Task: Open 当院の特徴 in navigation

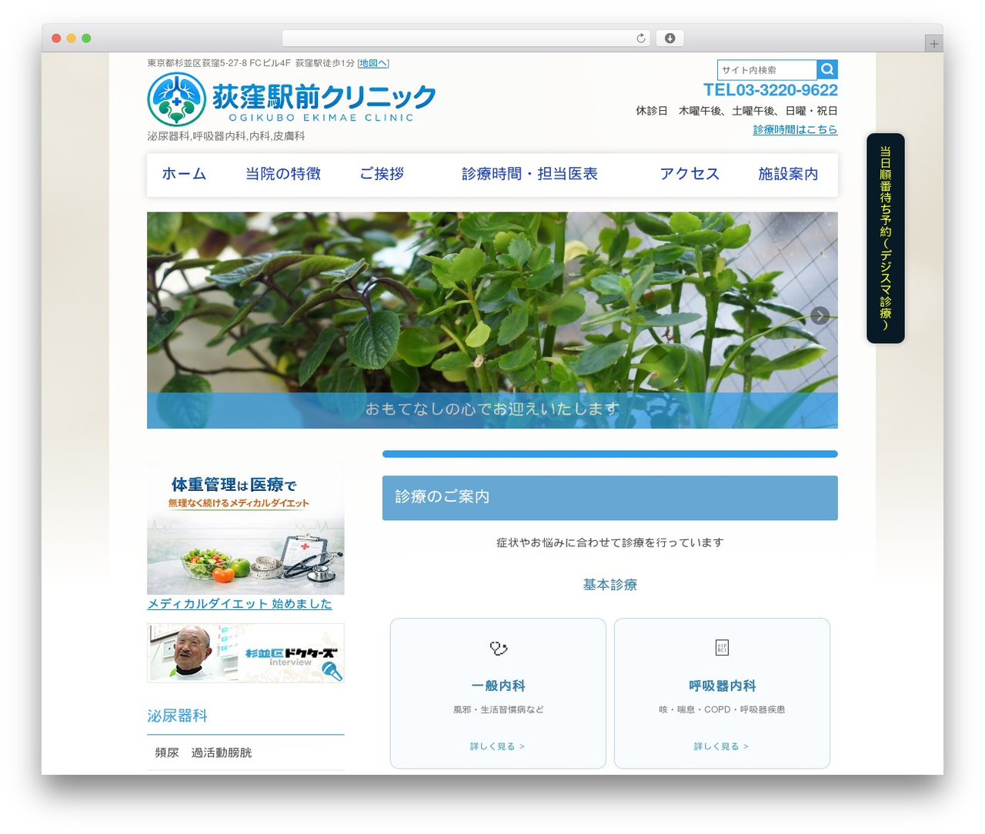Action: (283, 174)
